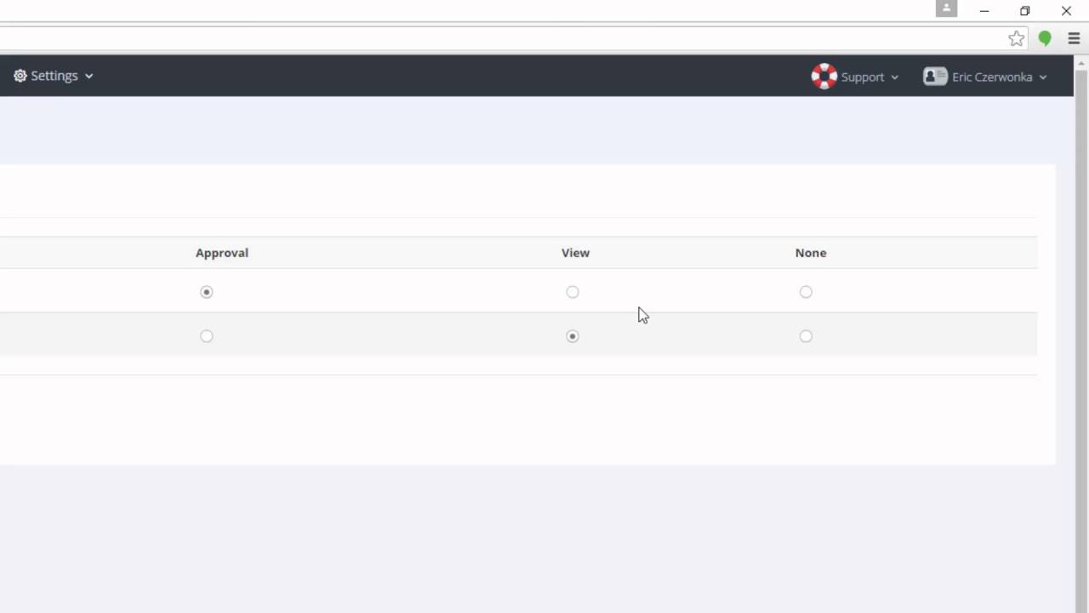Click the user profile card icon
This screenshot has height=613, width=1089.
(x=935, y=77)
